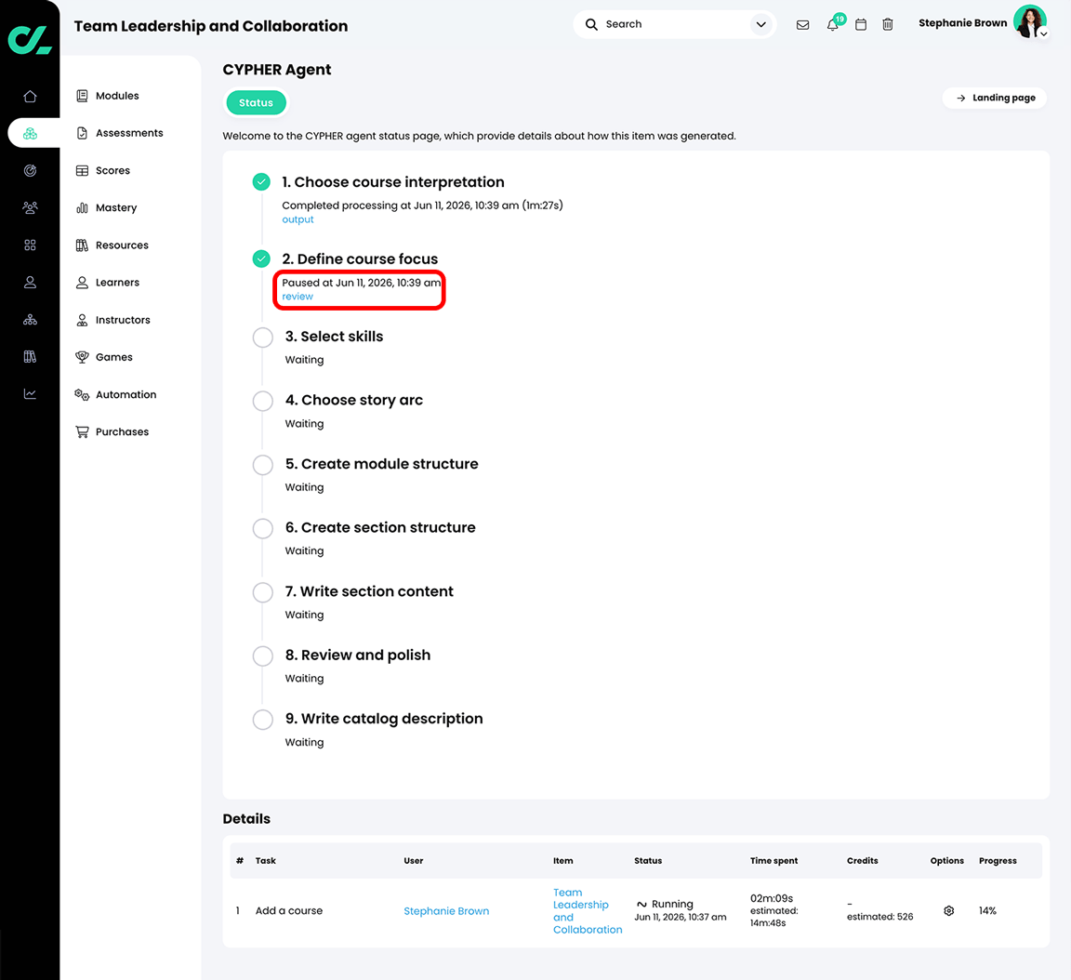Click the Time spent column header
Screen dimensions: 1071x980
click(x=773, y=861)
